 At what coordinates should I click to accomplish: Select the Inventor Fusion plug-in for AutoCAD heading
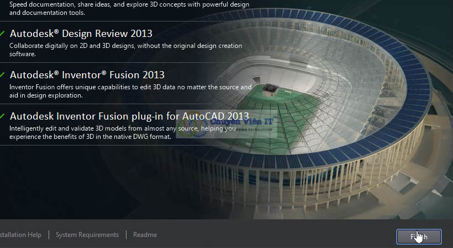(129, 116)
